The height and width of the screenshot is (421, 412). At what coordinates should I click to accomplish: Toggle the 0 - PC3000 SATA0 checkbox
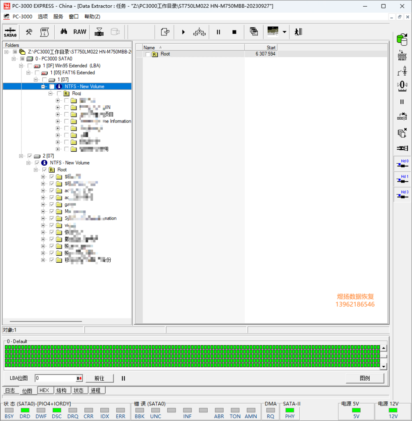click(23, 59)
